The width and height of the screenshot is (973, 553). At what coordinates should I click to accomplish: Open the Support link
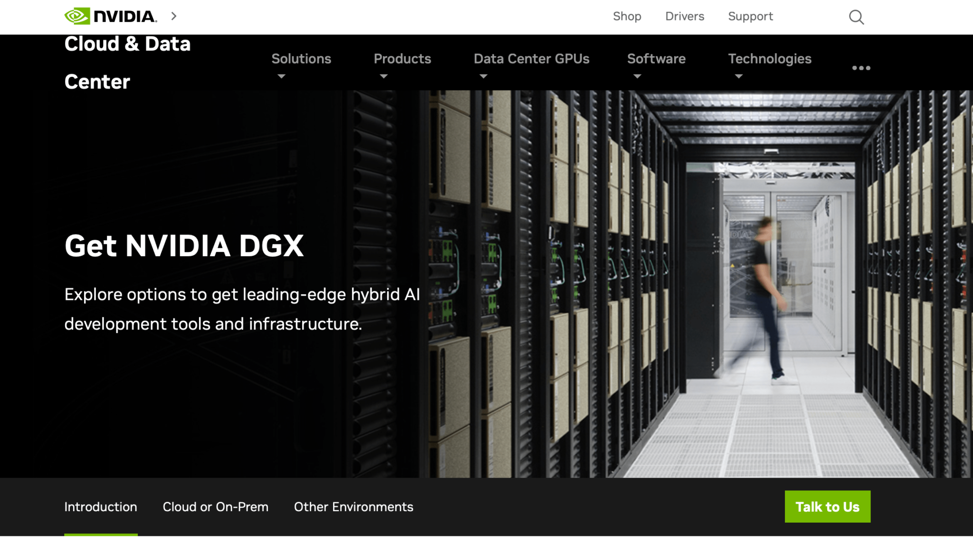751,16
